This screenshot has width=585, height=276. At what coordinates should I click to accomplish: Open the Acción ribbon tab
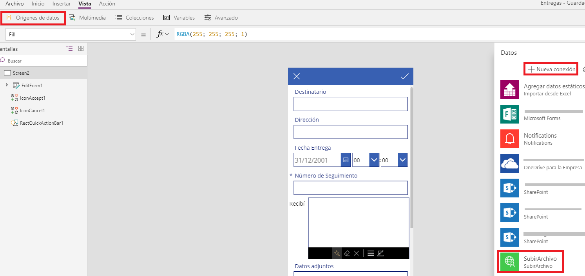pos(107,4)
